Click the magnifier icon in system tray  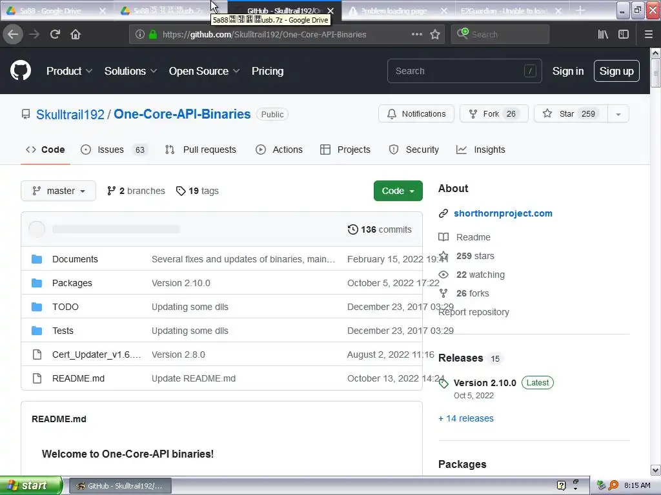coord(613,485)
